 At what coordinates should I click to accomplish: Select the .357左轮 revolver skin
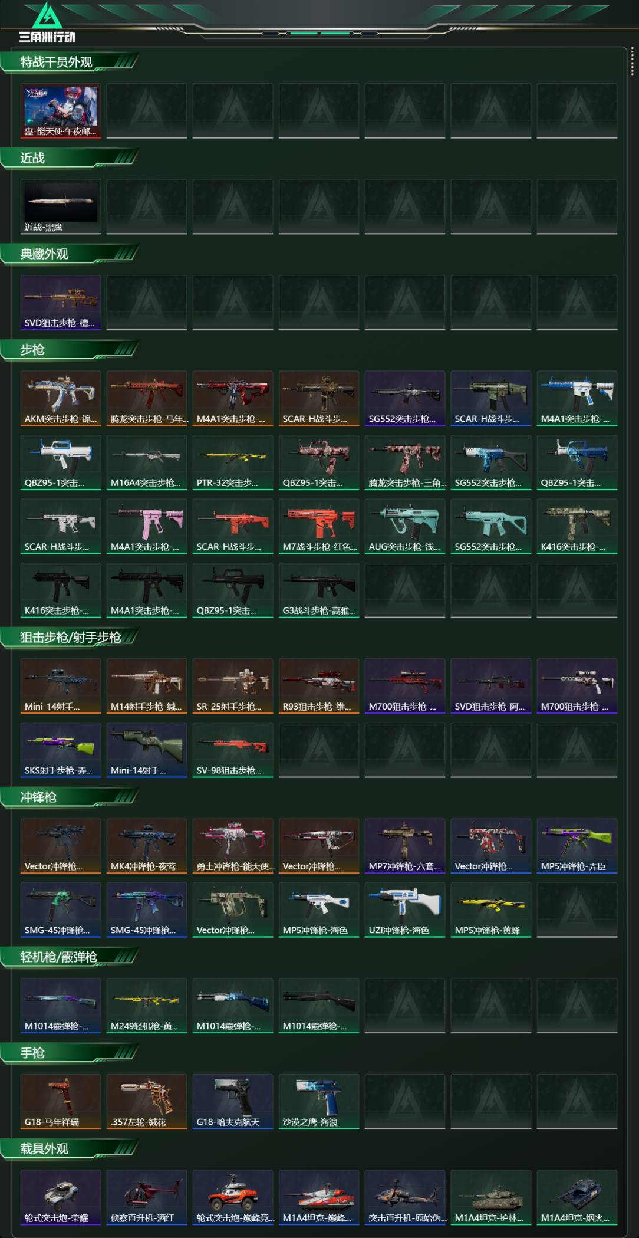(147, 1102)
